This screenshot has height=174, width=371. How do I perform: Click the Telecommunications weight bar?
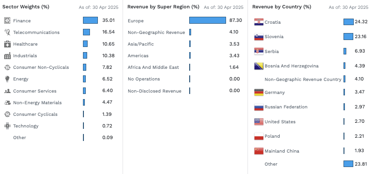86,32
